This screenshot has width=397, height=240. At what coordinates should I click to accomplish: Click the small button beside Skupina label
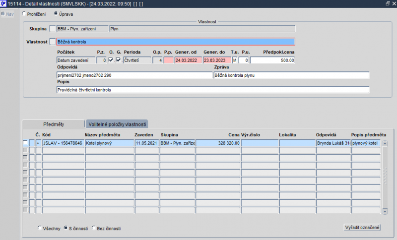click(x=53, y=29)
